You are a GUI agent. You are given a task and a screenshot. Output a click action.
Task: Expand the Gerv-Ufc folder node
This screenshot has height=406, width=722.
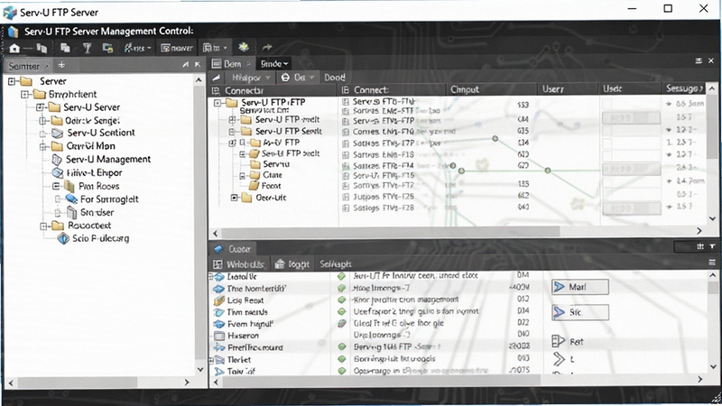235,198
